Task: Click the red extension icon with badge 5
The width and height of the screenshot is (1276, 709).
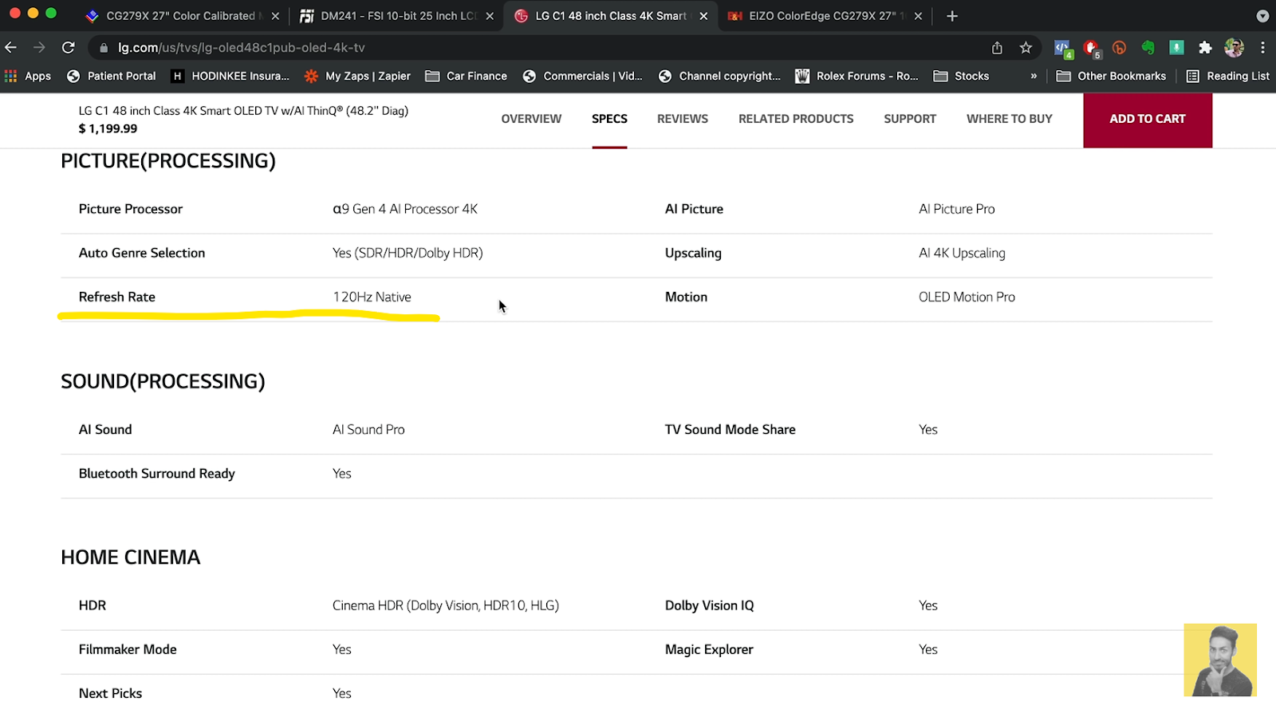Action: 1092,49
